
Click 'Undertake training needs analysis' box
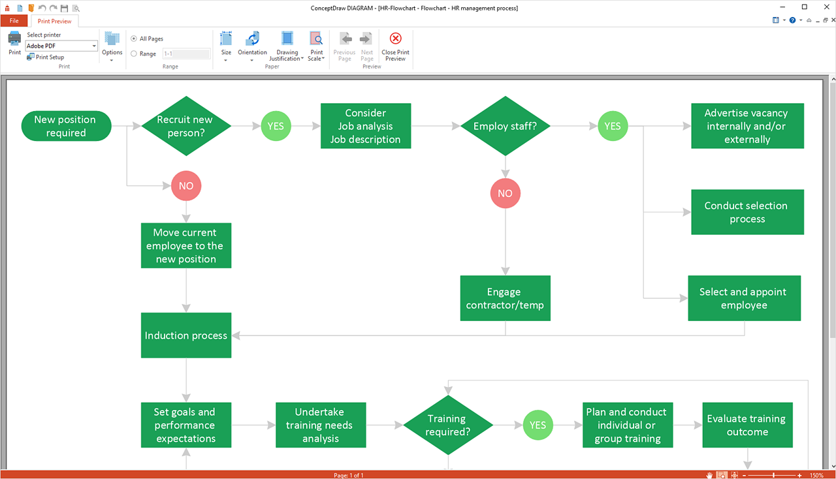[x=321, y=425]
